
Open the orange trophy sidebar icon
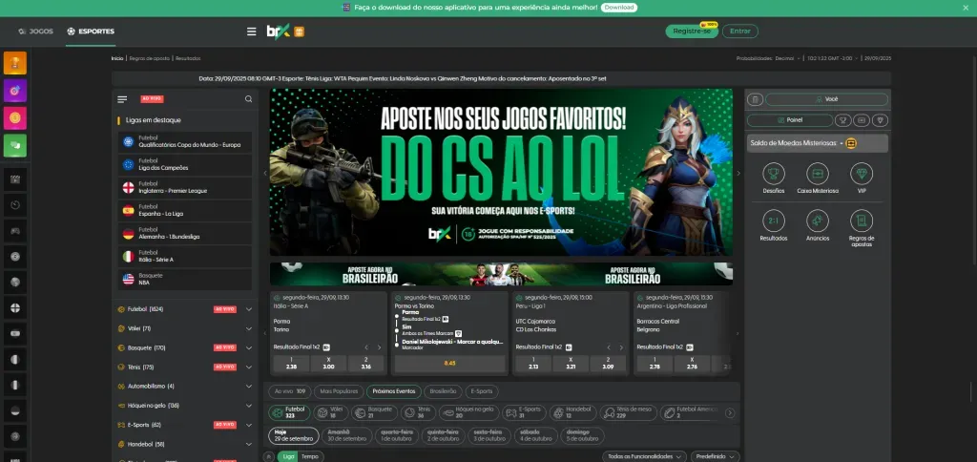[x=15, y=63]
